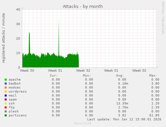Click the 'ssh' legend label

coord(12,103)
